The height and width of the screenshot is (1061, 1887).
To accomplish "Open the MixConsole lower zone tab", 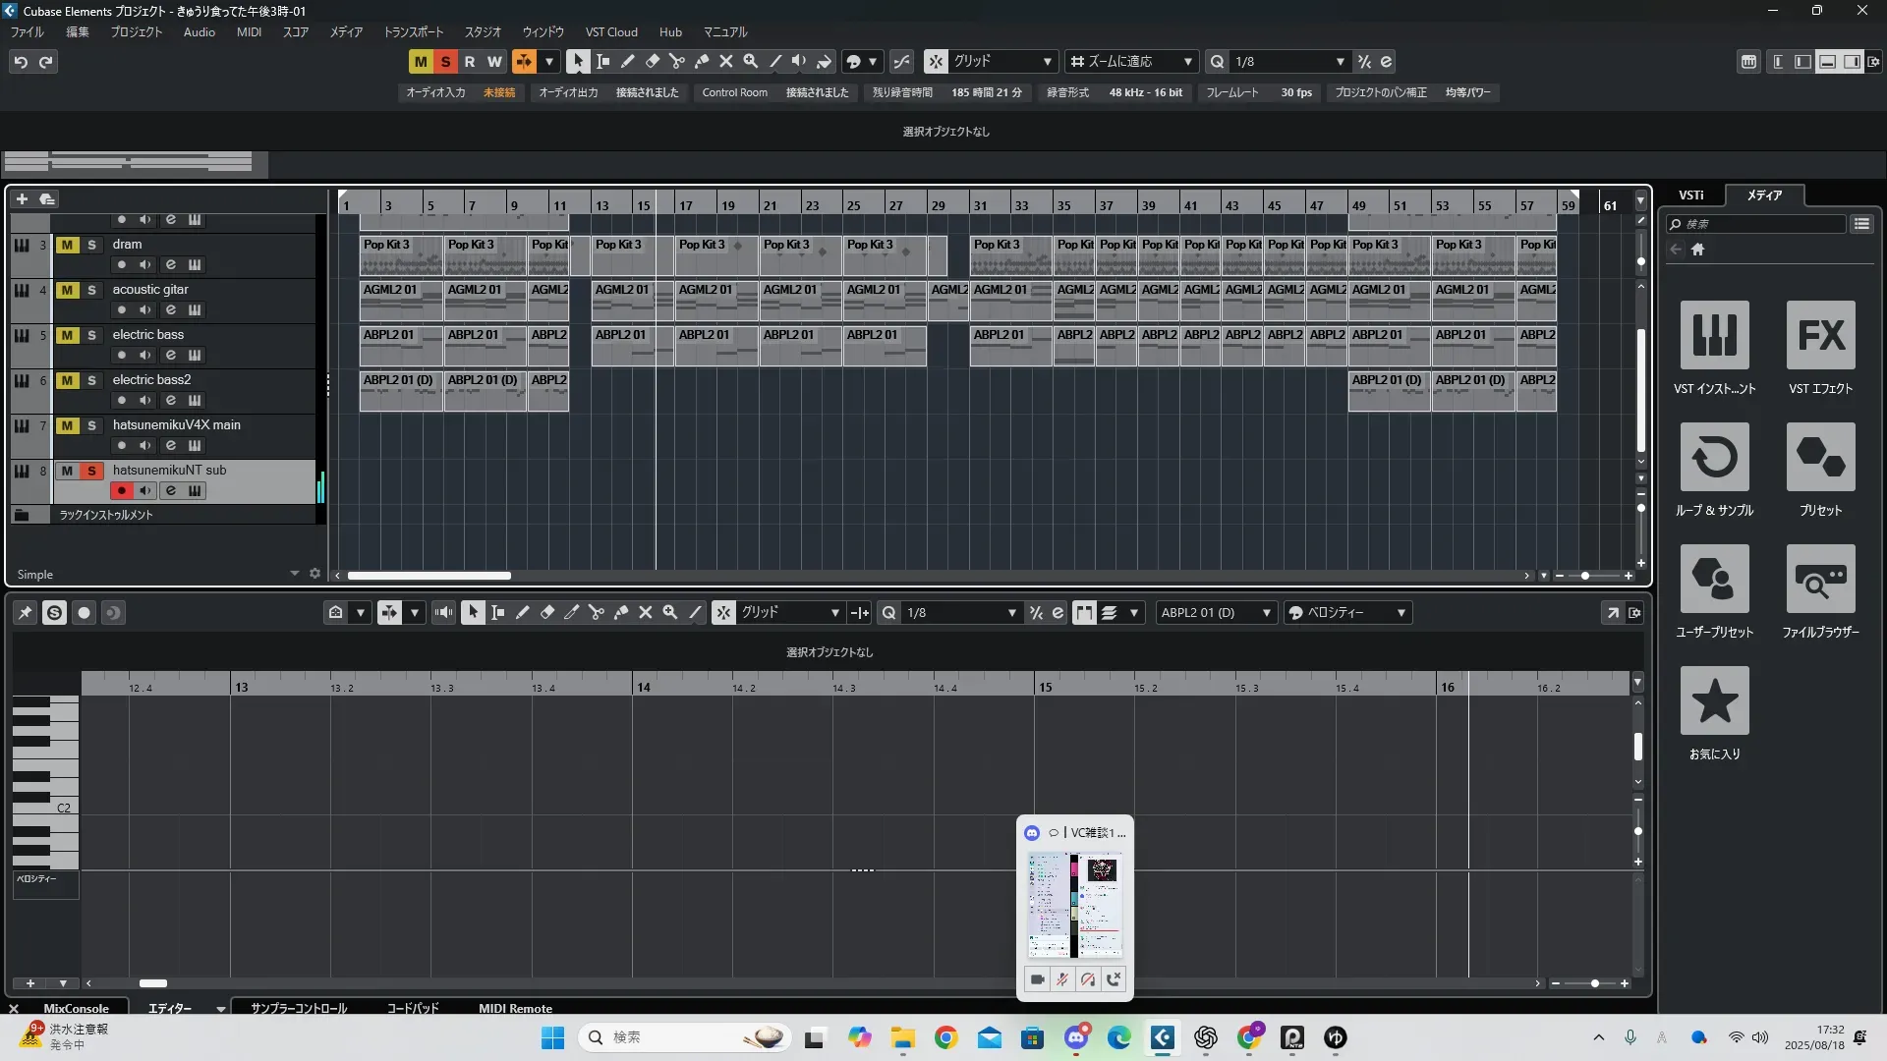I will coord(76,1008).
